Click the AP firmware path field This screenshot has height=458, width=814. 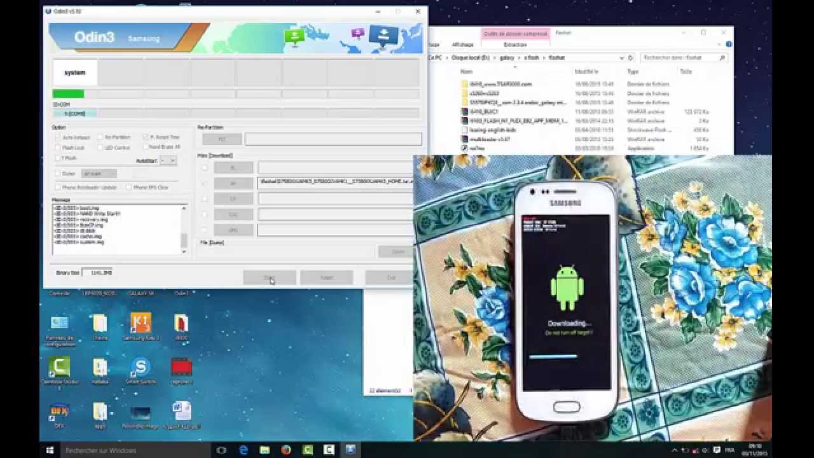[336, 183]
